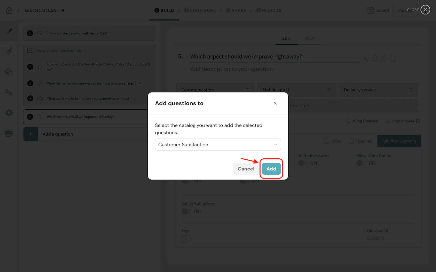436x272 pixels.
Task: Open the translation language sidebar icon
Action: 9,92
